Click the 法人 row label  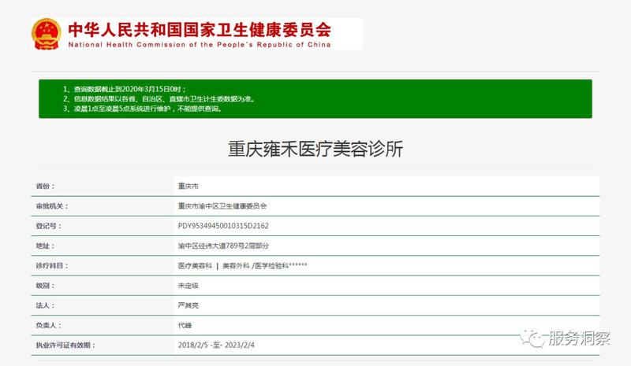[46, 305]
